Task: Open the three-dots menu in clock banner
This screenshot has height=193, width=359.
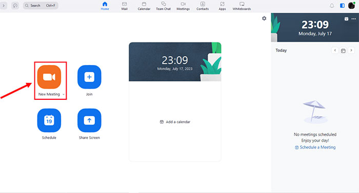Action: point(354,19)
